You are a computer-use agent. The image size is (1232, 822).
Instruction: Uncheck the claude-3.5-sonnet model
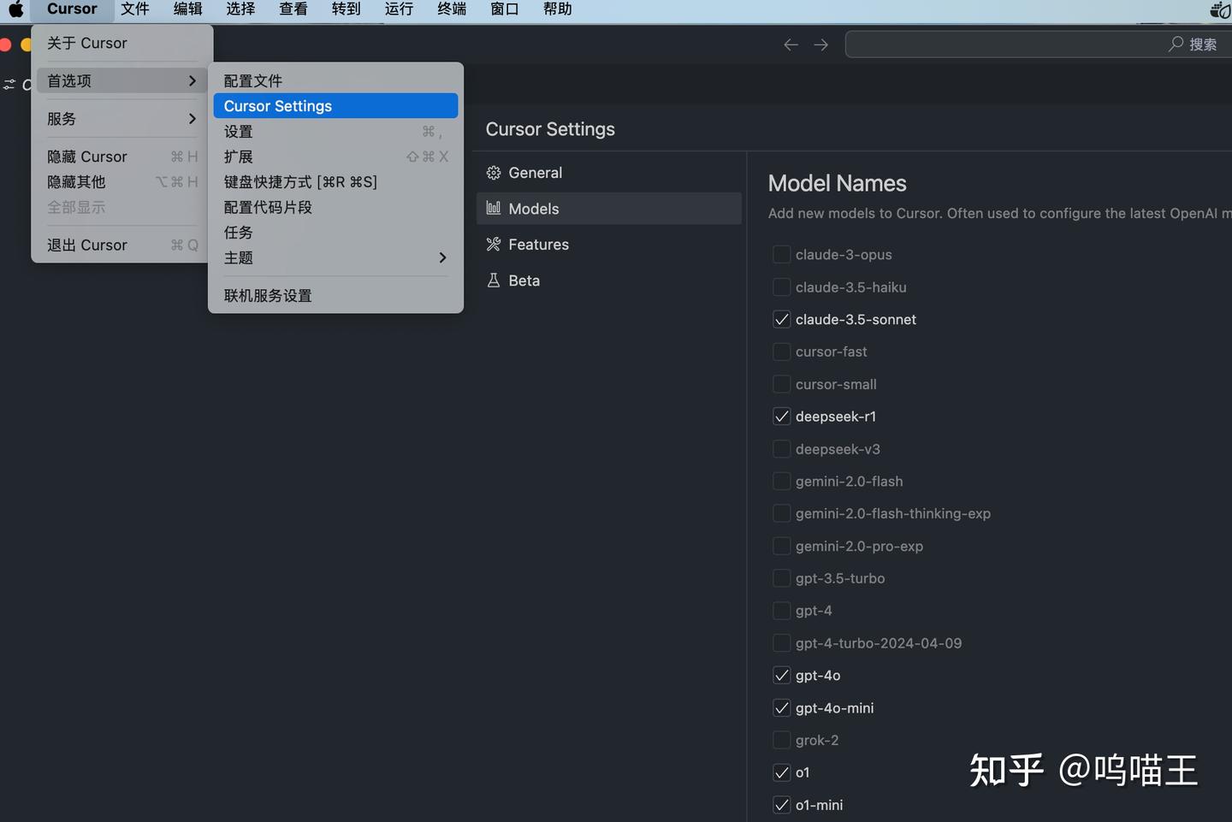[x=781, y=320]
